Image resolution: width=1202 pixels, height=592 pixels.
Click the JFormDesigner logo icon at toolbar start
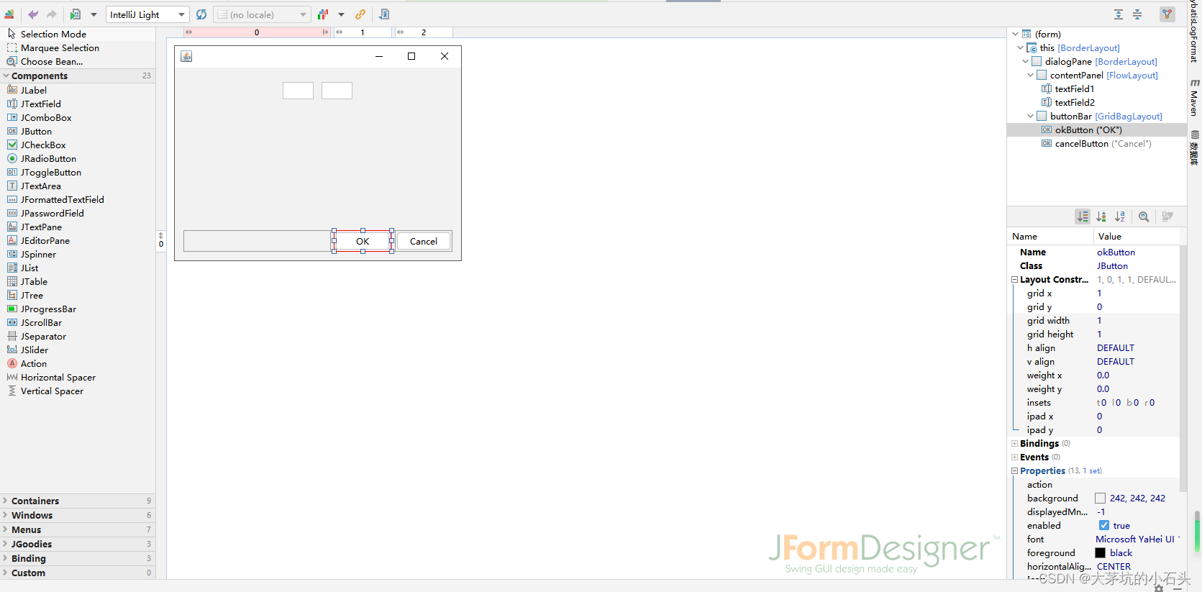9,14
